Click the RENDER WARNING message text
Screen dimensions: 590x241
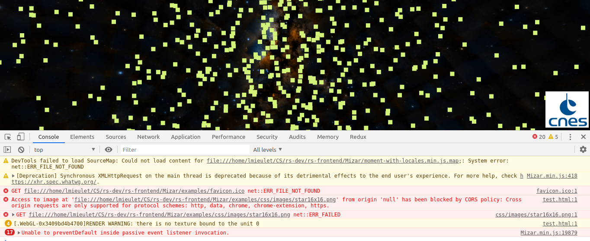pyautogui.click(x=136, y=224)
